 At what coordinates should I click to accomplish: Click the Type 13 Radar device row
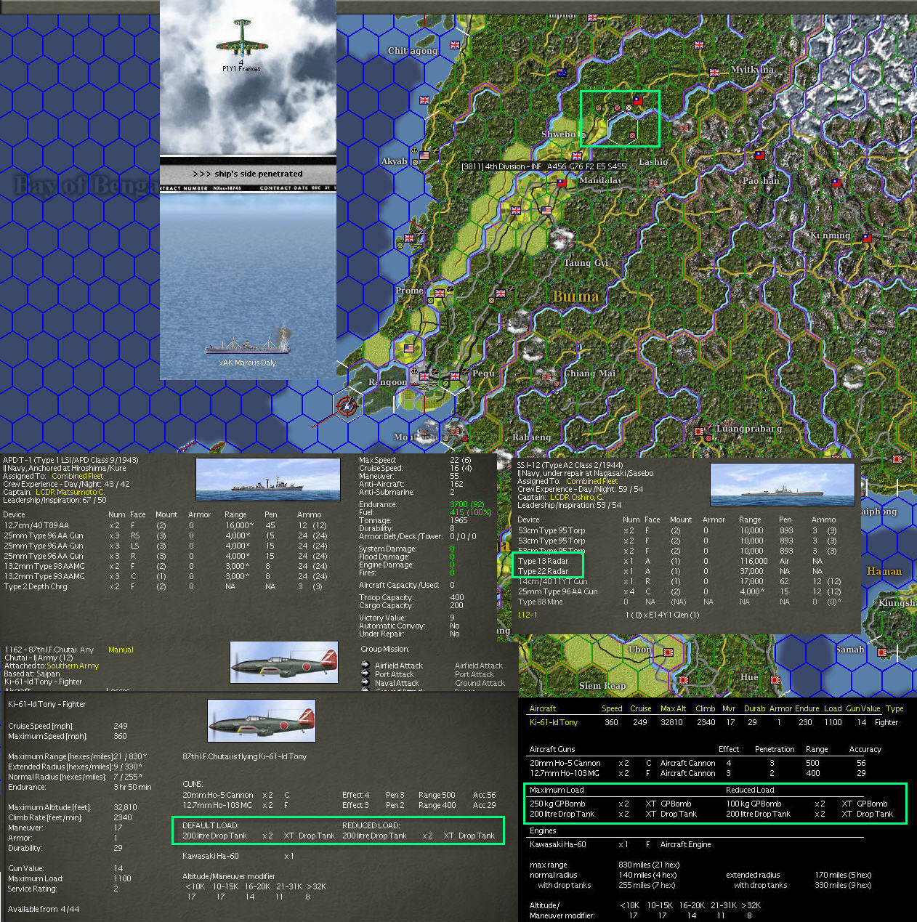click(670, 561)
